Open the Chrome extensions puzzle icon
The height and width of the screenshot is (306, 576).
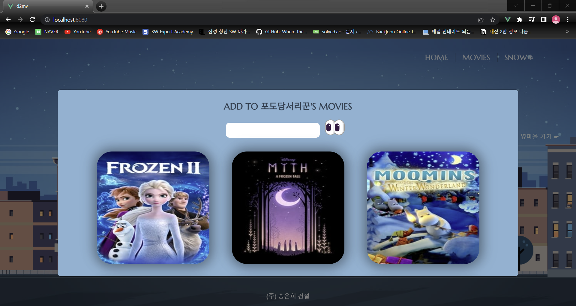click(520, 19)
